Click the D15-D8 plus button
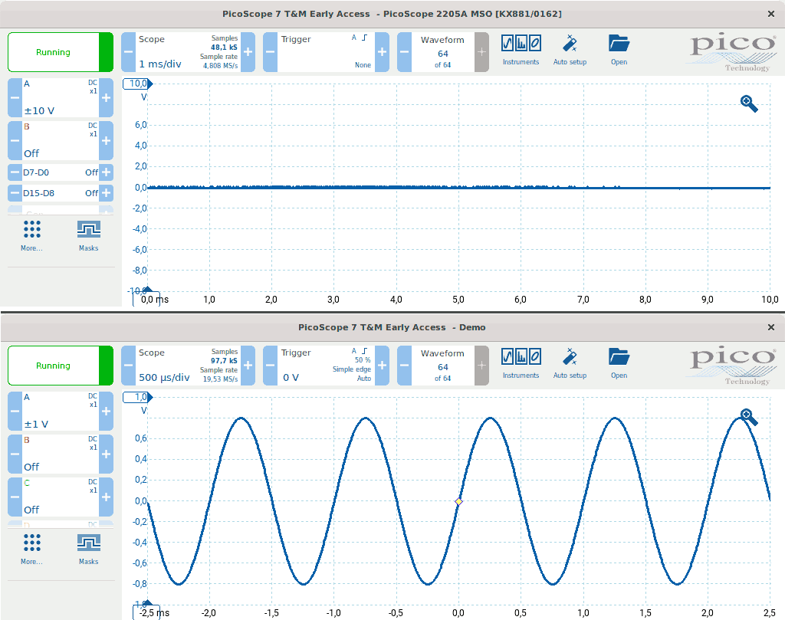The height and width of the screenshot is (620, 785). [x=106, y=192]
